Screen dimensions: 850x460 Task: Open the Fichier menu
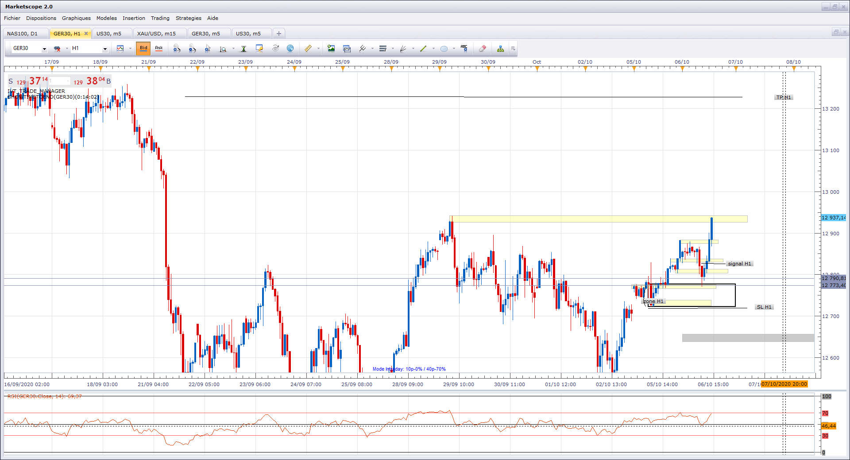point(12,18)
